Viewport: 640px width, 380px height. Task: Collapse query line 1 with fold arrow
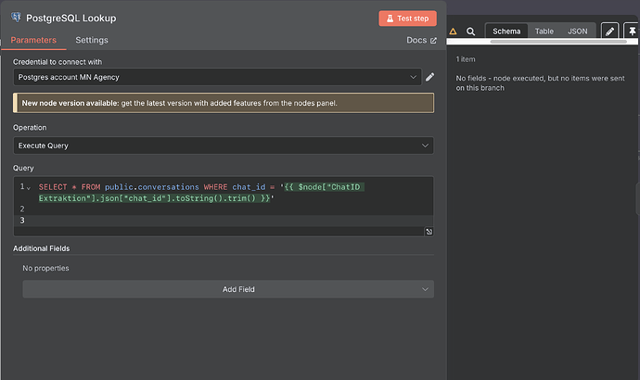pos(29,188)
